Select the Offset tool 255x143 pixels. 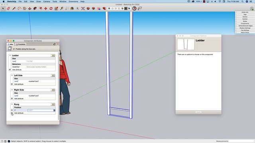tap(40, 8)
